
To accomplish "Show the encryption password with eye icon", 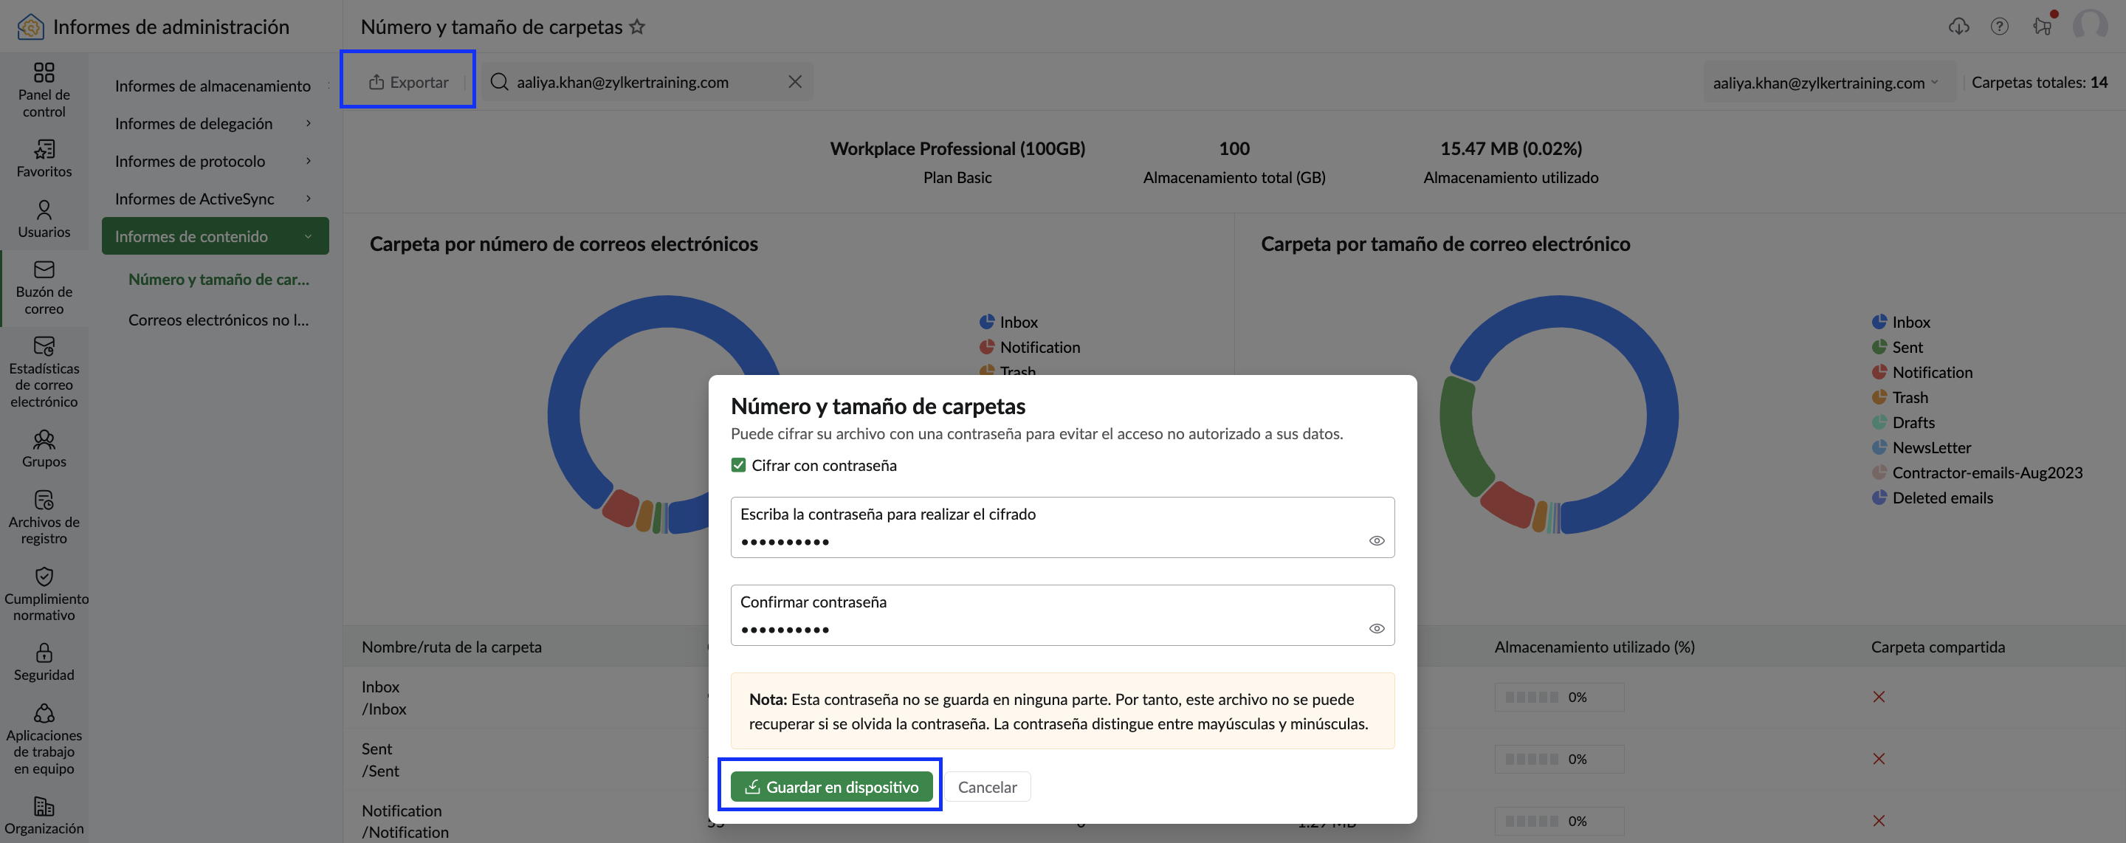I will pyautogui.click(x=1377, y=541).
